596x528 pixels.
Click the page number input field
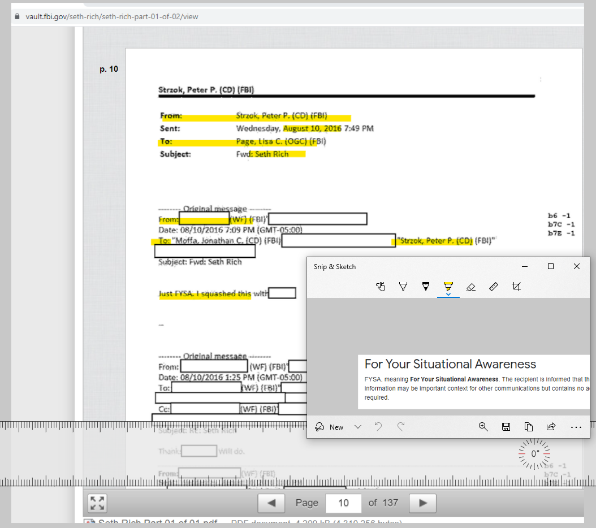(343, 503)
